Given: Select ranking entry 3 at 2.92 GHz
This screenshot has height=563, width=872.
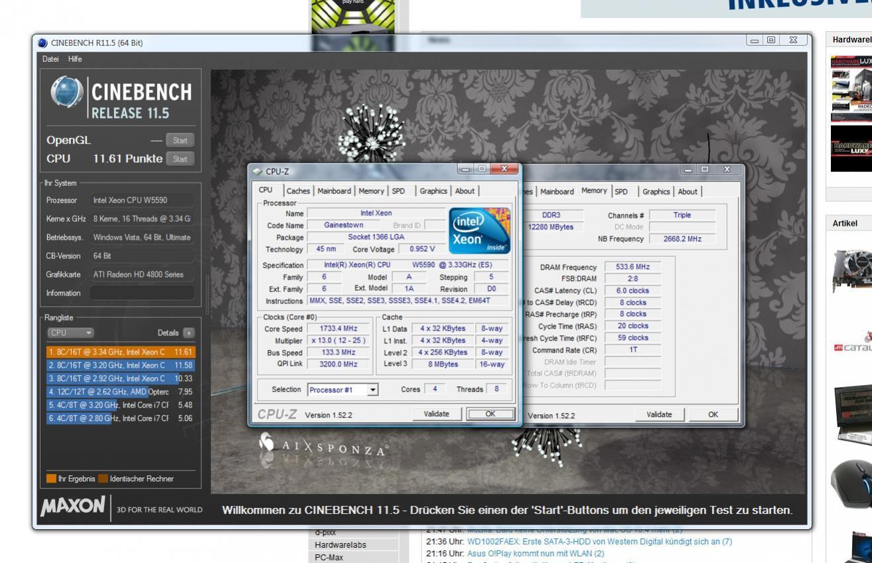Looking at the screenshot, I should click(x=121, y=378).
